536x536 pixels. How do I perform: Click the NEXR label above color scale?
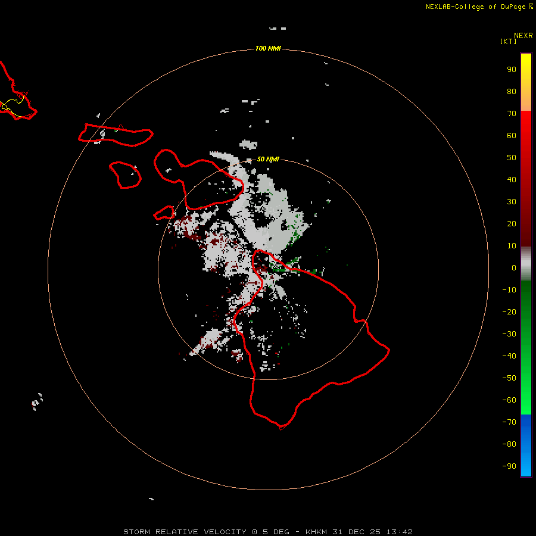523,36
